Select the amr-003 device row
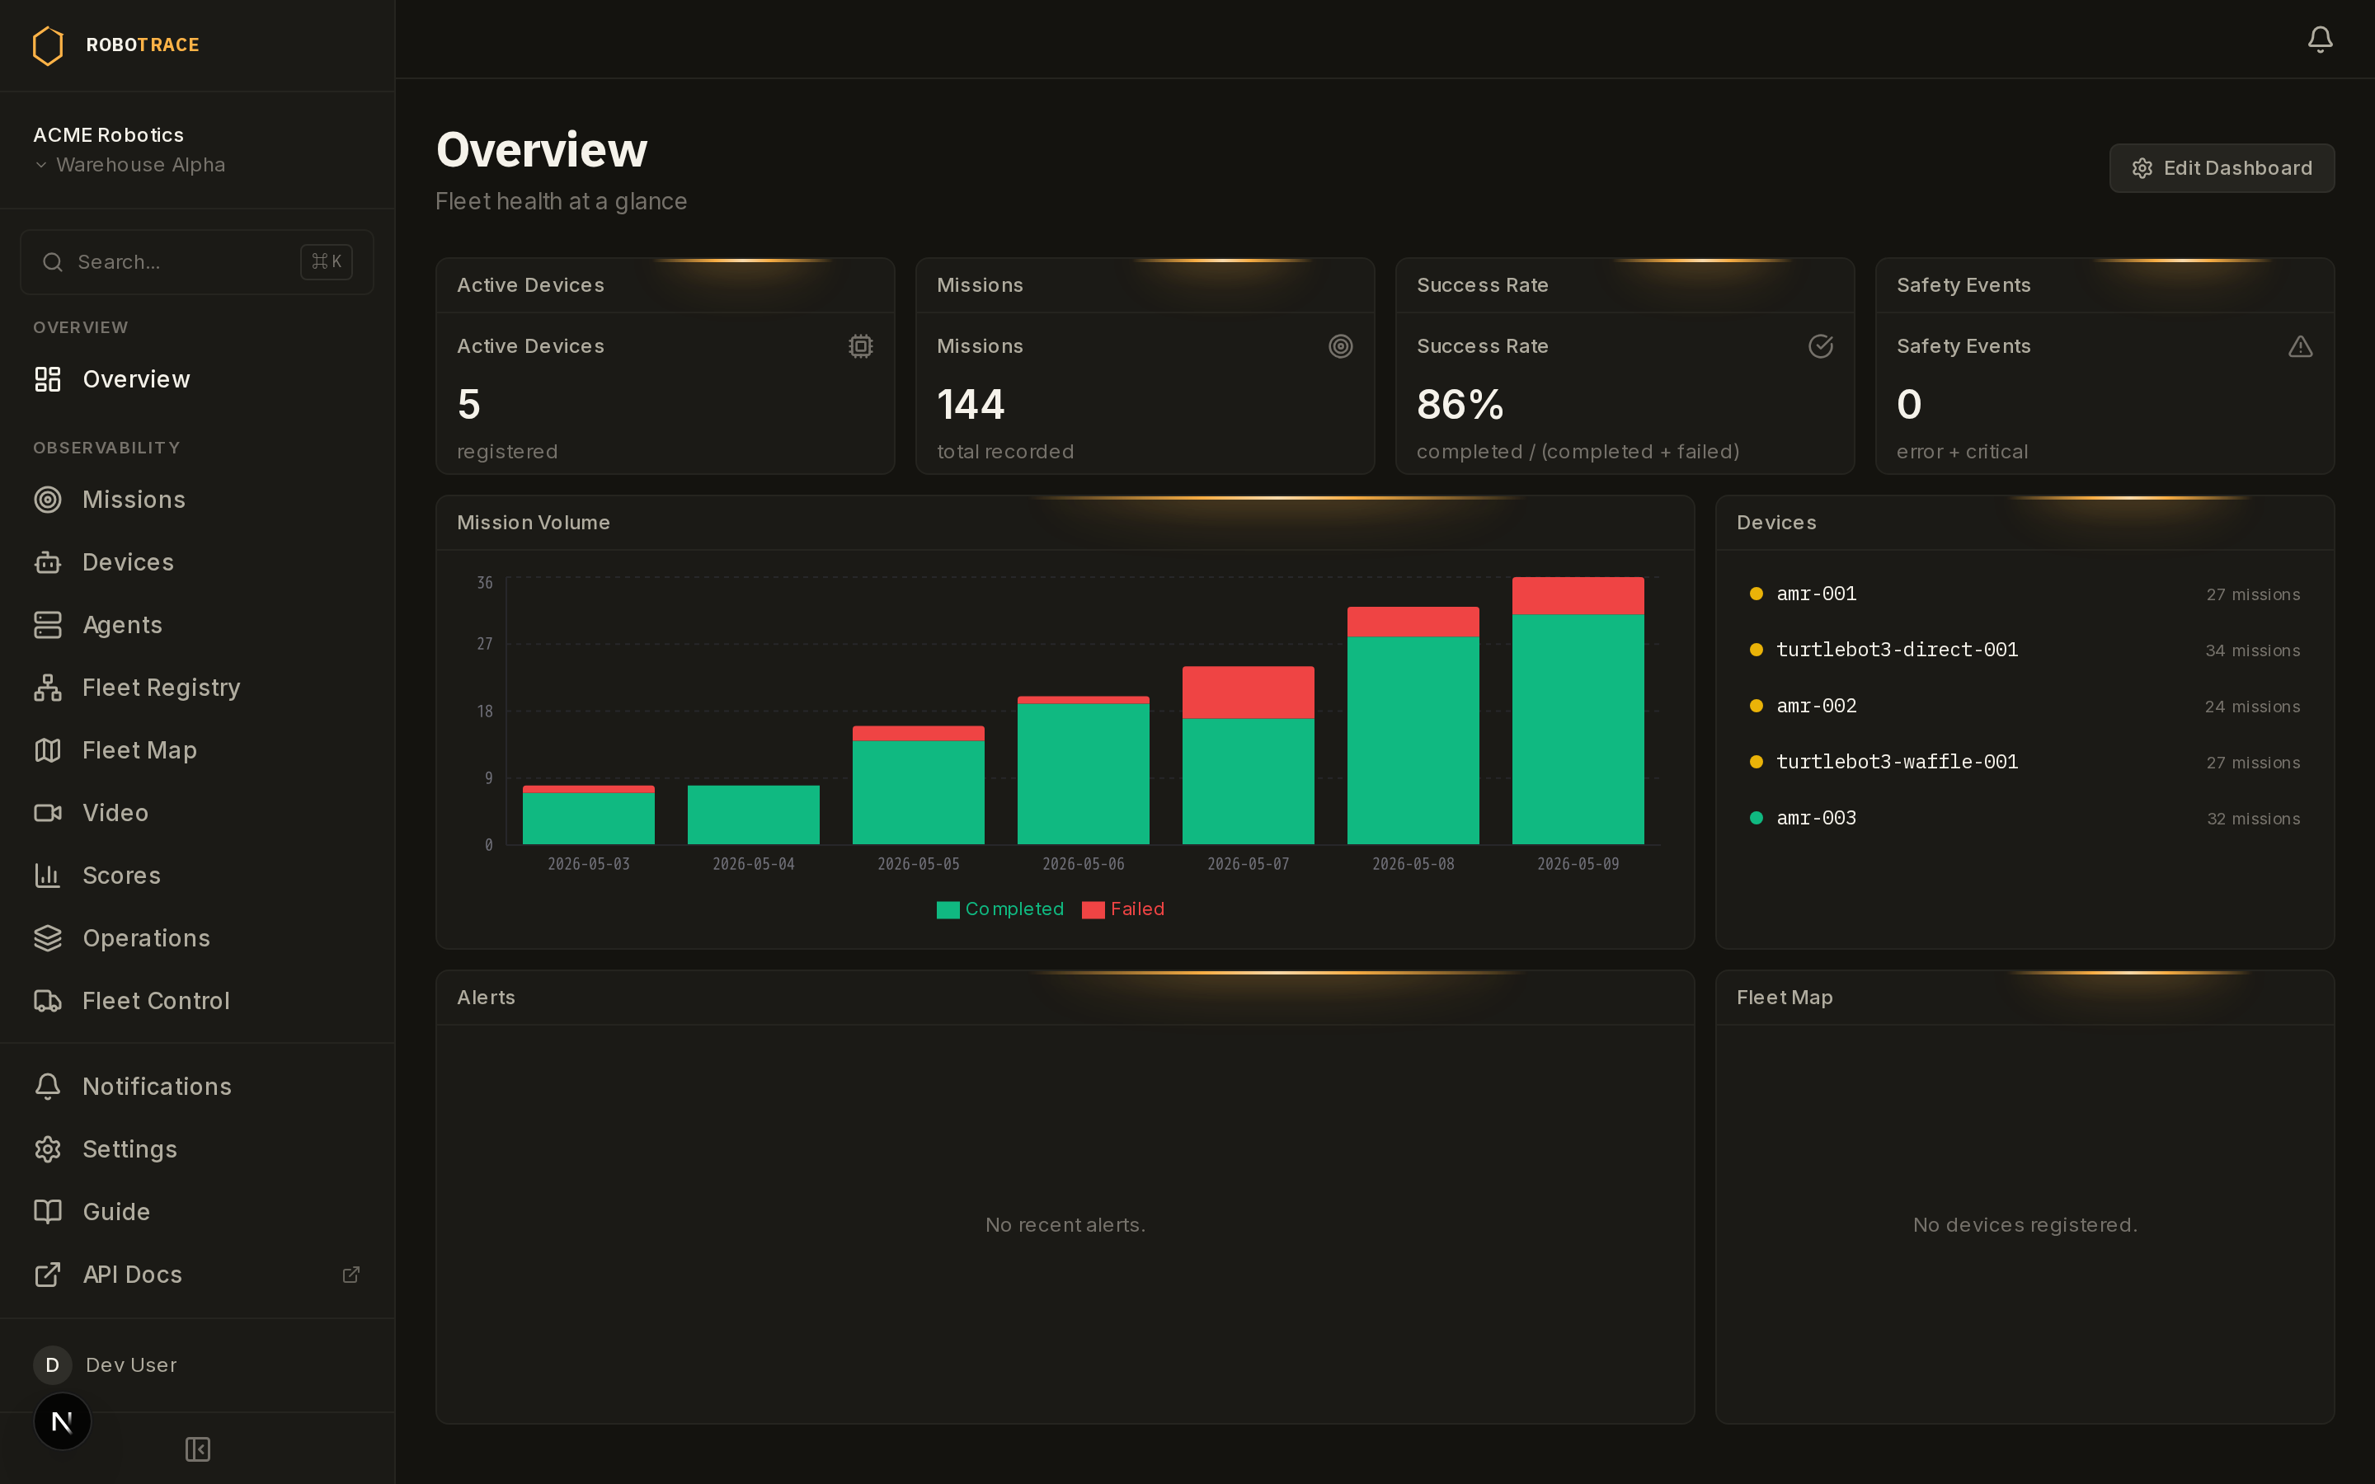Screen dimensions: 2375x1484 2025,818
